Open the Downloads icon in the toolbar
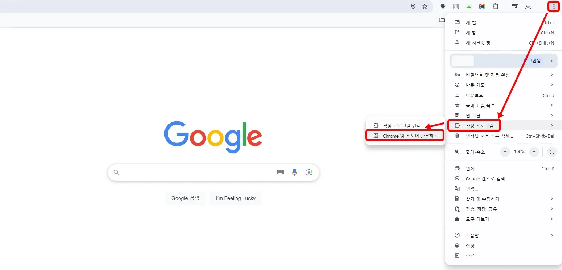562x270 pixels. [x=528, y=6]
